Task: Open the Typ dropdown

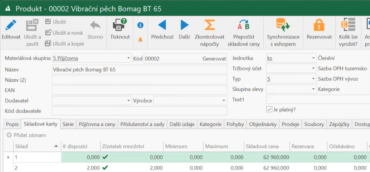Action: point(313,79)
